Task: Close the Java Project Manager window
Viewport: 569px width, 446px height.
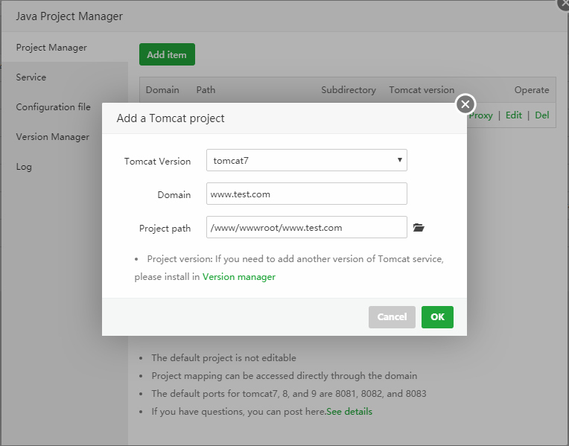Action: point(565,4)
